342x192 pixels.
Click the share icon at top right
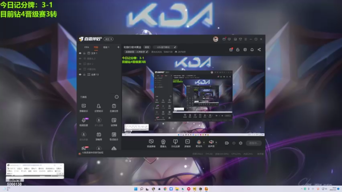click(259, 49)
